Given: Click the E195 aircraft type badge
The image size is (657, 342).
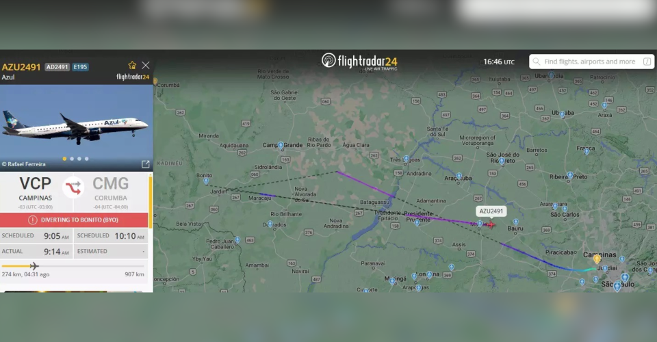Looking at the screenshot, I should 80,67.
